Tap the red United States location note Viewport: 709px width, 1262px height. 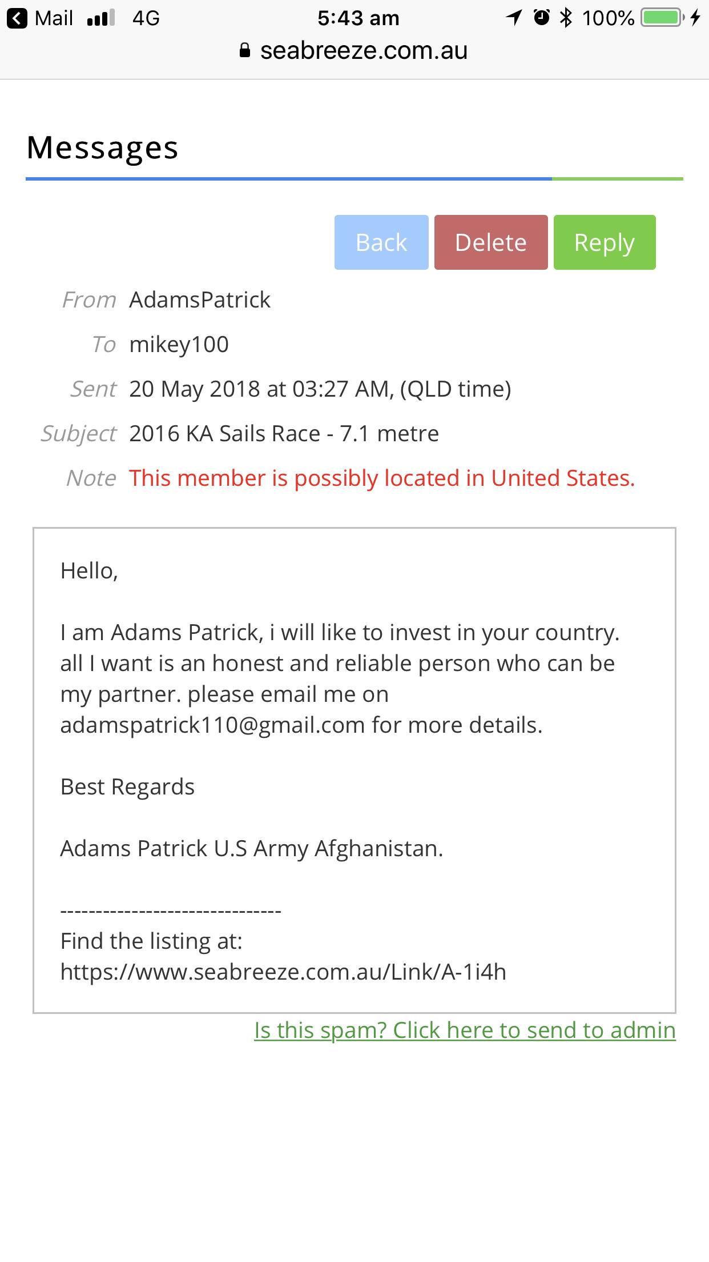tap(381, 478)
